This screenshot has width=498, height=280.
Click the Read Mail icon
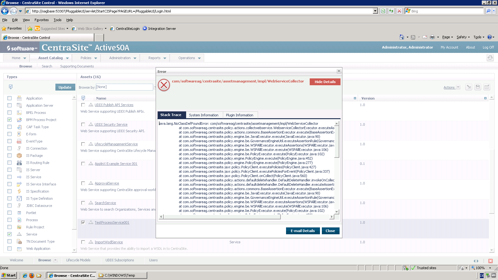coord(425,37)
